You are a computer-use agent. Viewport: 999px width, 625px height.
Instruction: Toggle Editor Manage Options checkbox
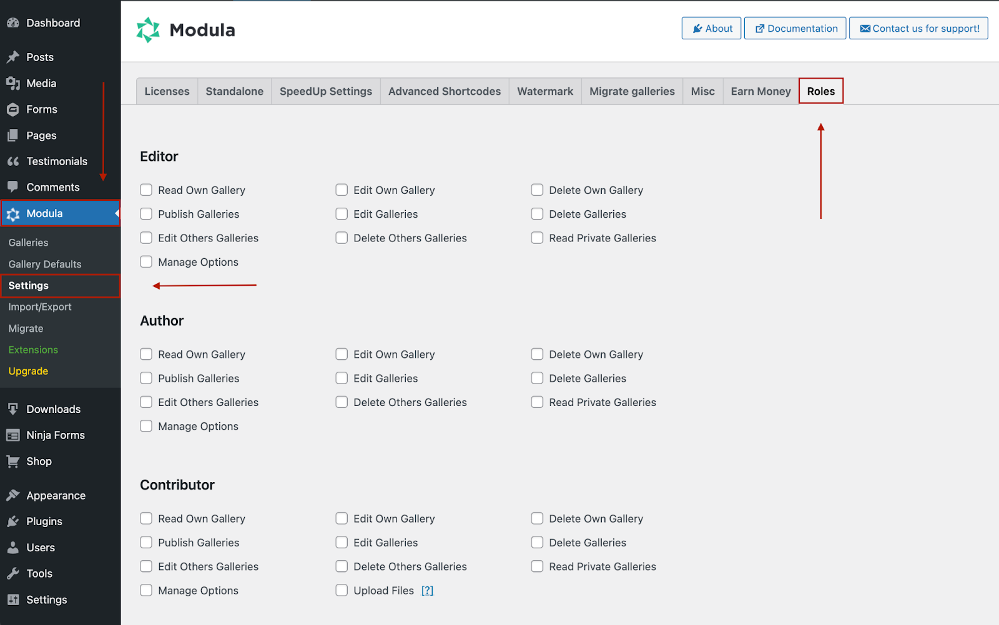tap(146, 262)
